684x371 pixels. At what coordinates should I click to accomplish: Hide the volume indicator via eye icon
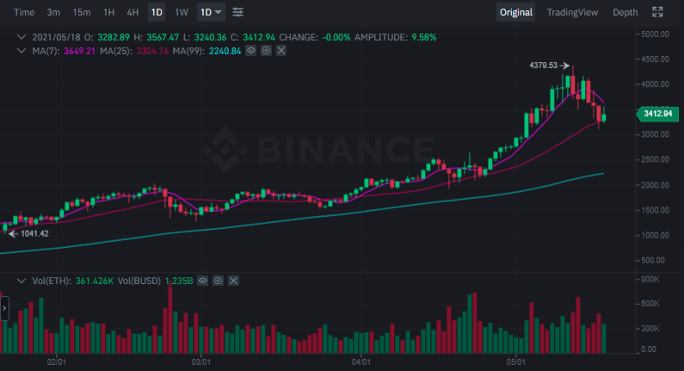click(202, 281)
